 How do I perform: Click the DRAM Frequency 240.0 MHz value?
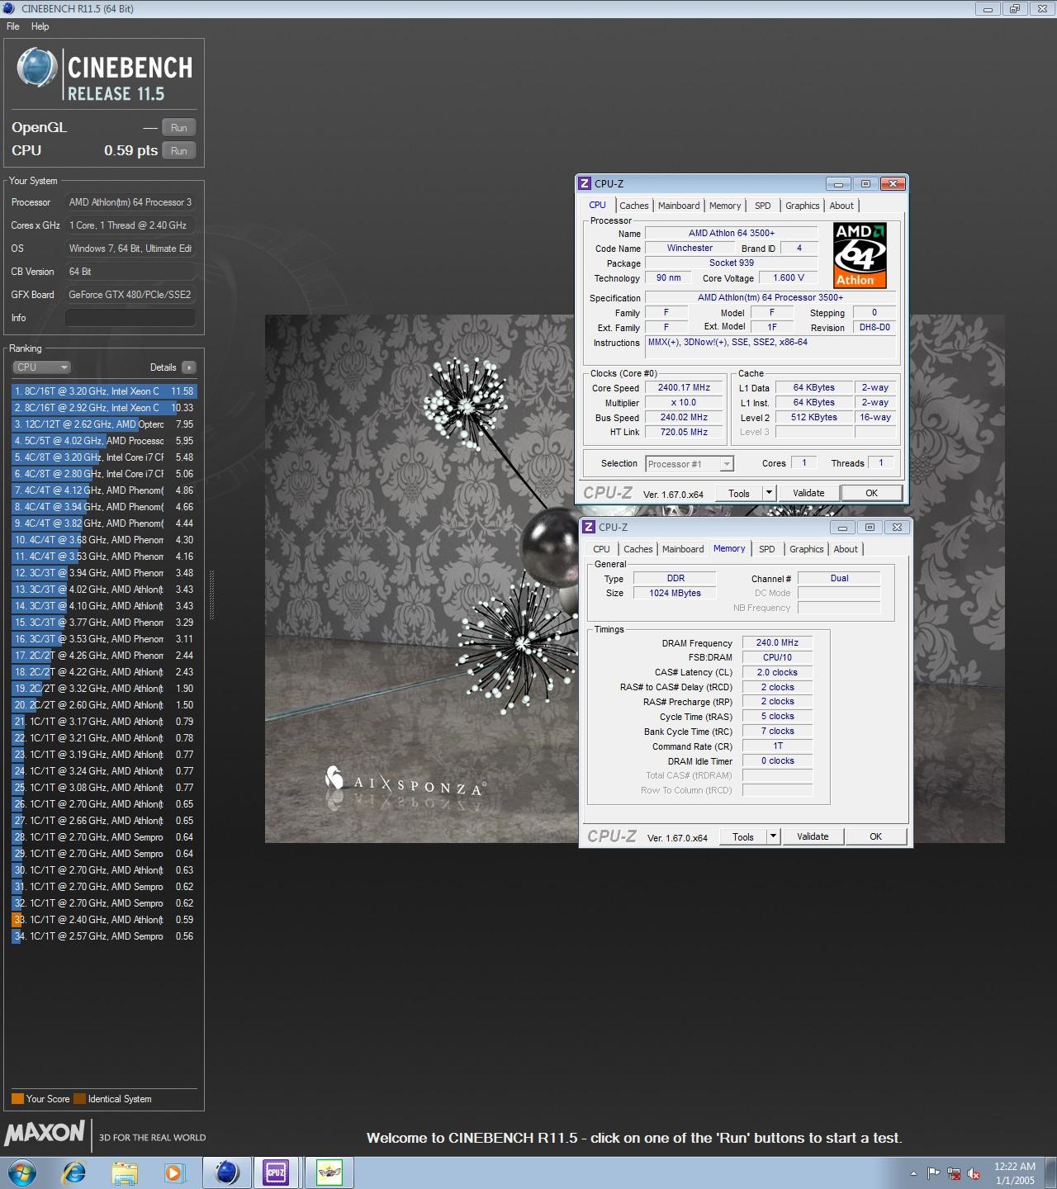point(777,642)
